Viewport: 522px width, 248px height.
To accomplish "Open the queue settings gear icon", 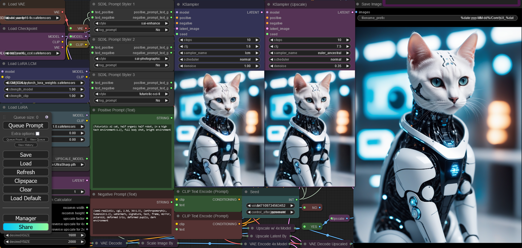I will pyautogui.click(x=46, y=117).
